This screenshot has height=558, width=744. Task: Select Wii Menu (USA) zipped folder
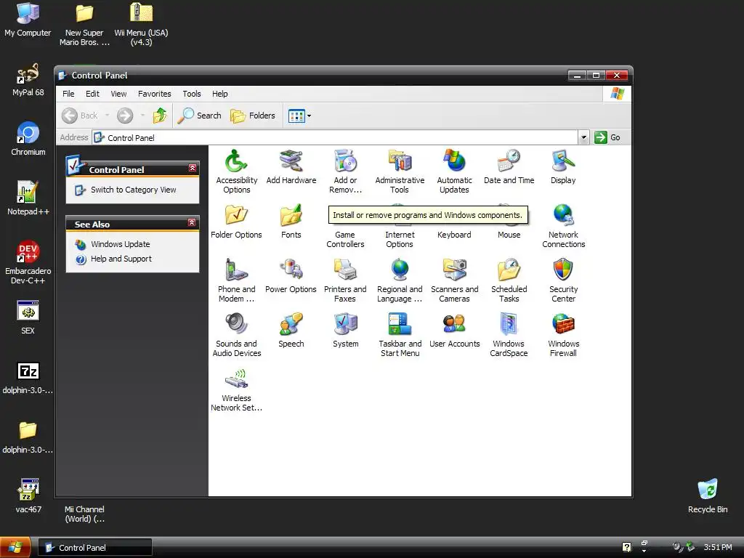coord(141,24)
